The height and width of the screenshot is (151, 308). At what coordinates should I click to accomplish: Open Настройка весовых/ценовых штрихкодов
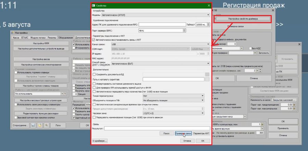40,100
